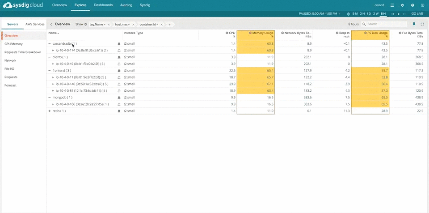Click the alert bell on the ip-10-4-0-11 row
The height and width of the screenshot is (213, 429).
coord(119,77)
